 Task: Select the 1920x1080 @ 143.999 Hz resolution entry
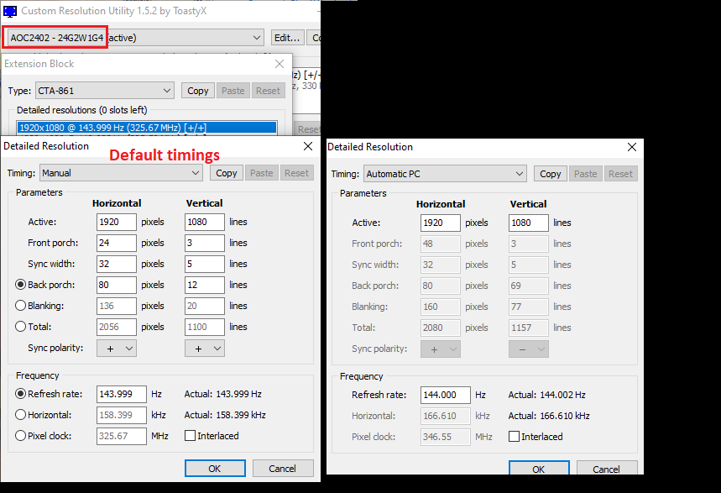pos(147,128)
